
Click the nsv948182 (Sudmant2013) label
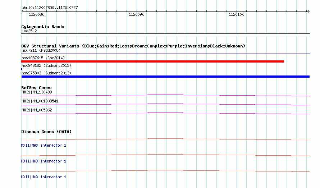pos(46,65)
